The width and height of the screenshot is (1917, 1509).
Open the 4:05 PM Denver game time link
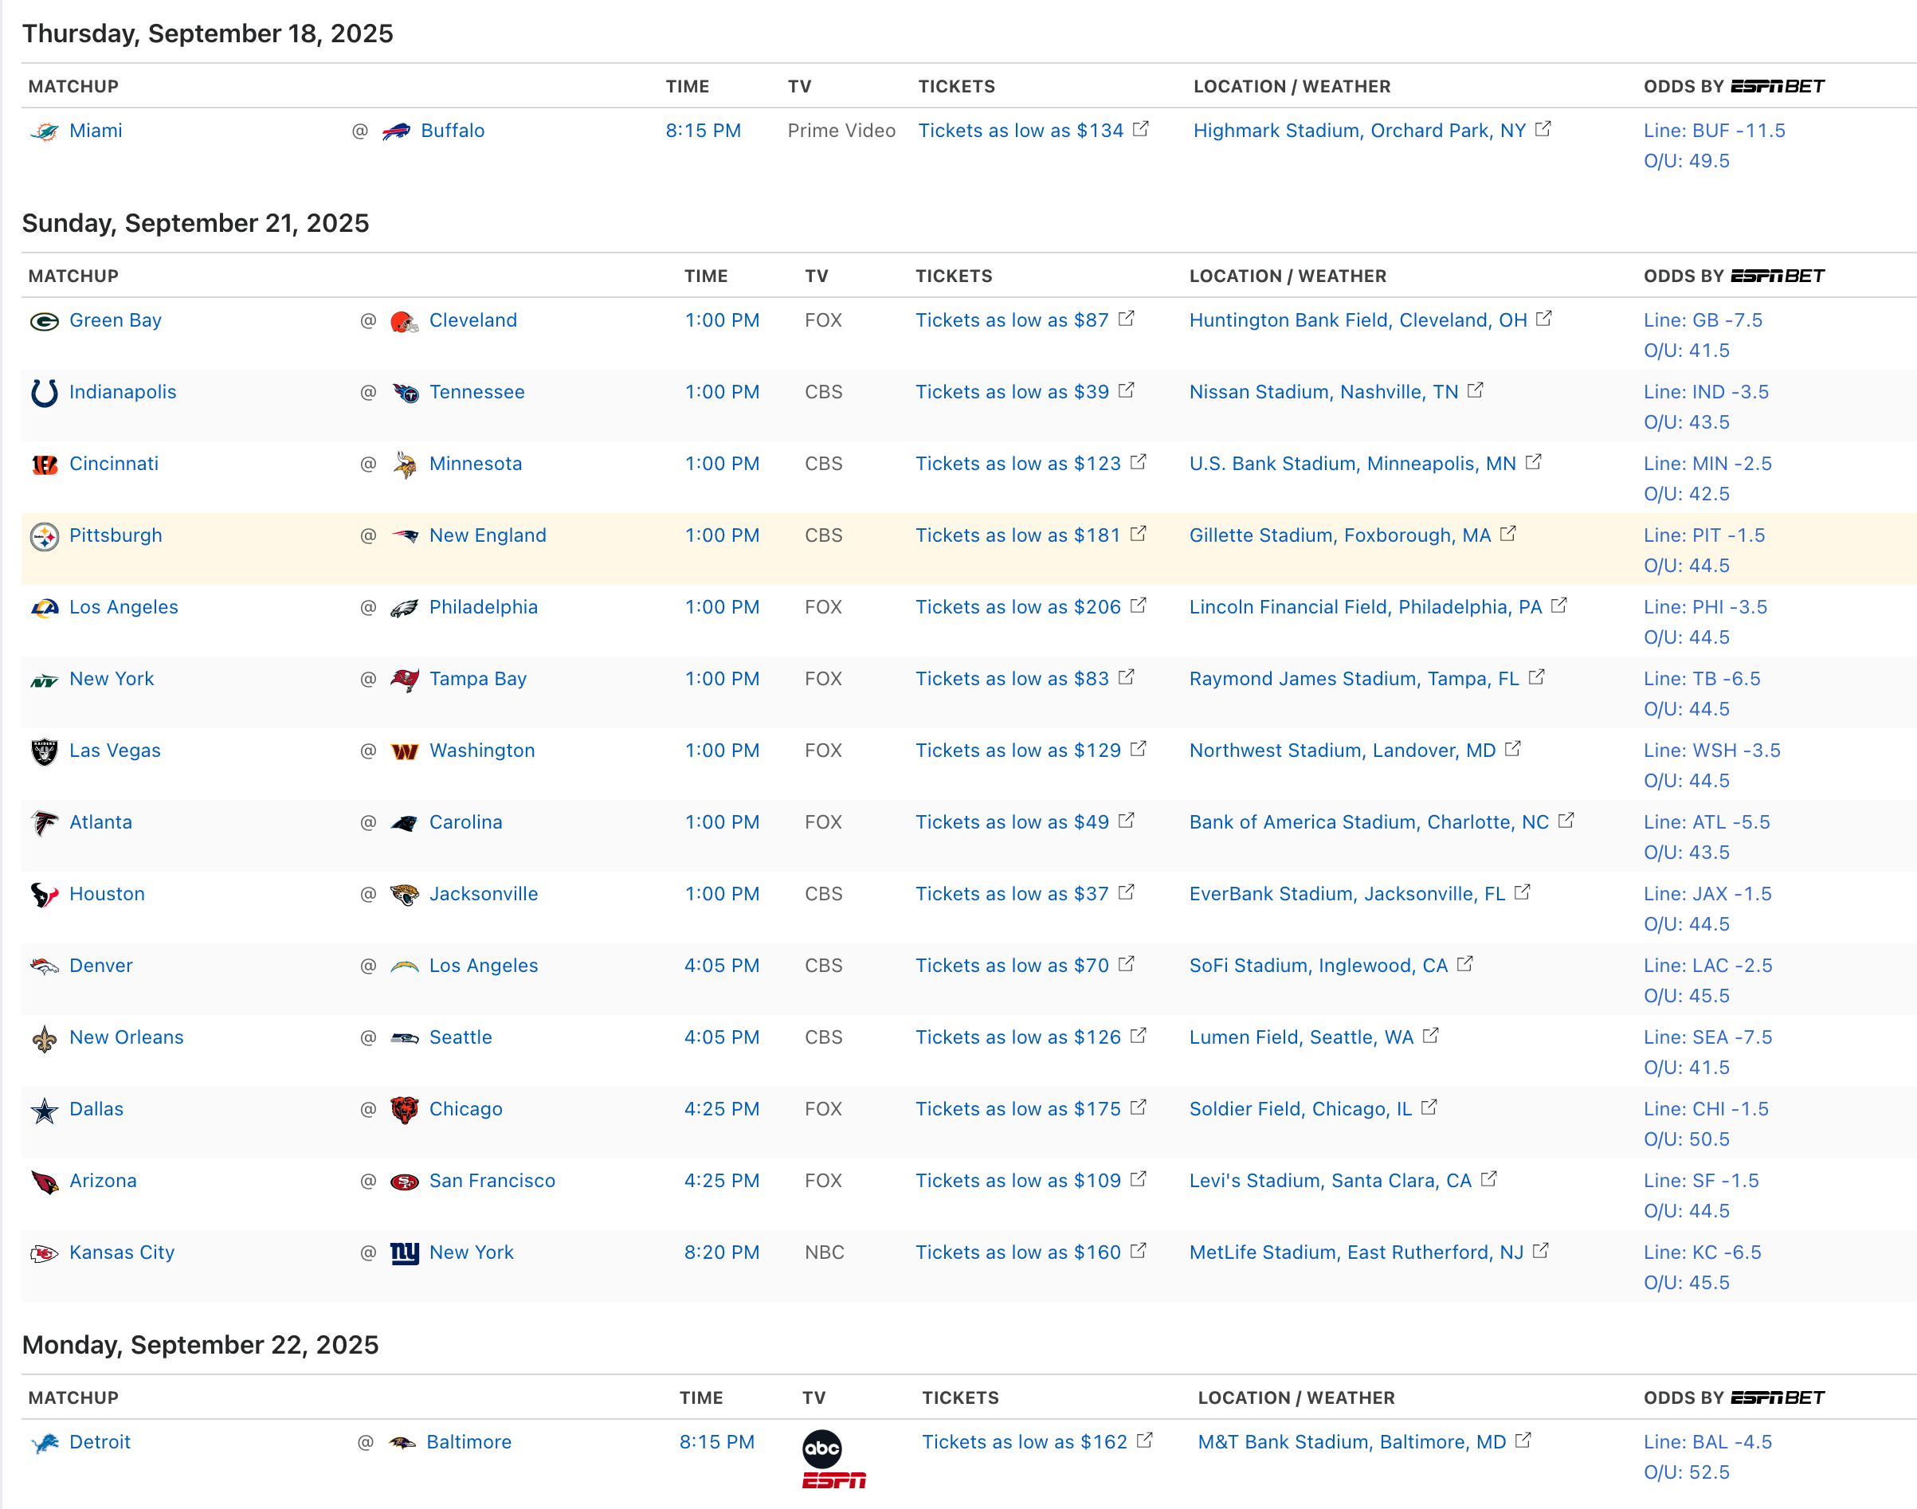(722, 966)
